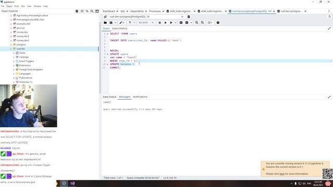Switch to the Dashboard tab
Viewport: 333px width, 187px height.
109,11
